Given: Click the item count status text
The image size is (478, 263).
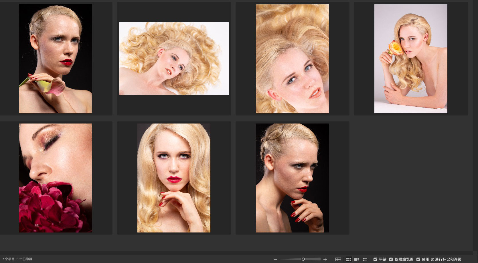Looking at the screenshot, I should 17,259.
